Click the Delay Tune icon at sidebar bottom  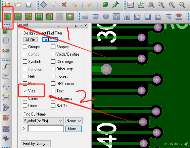[6, 139]
